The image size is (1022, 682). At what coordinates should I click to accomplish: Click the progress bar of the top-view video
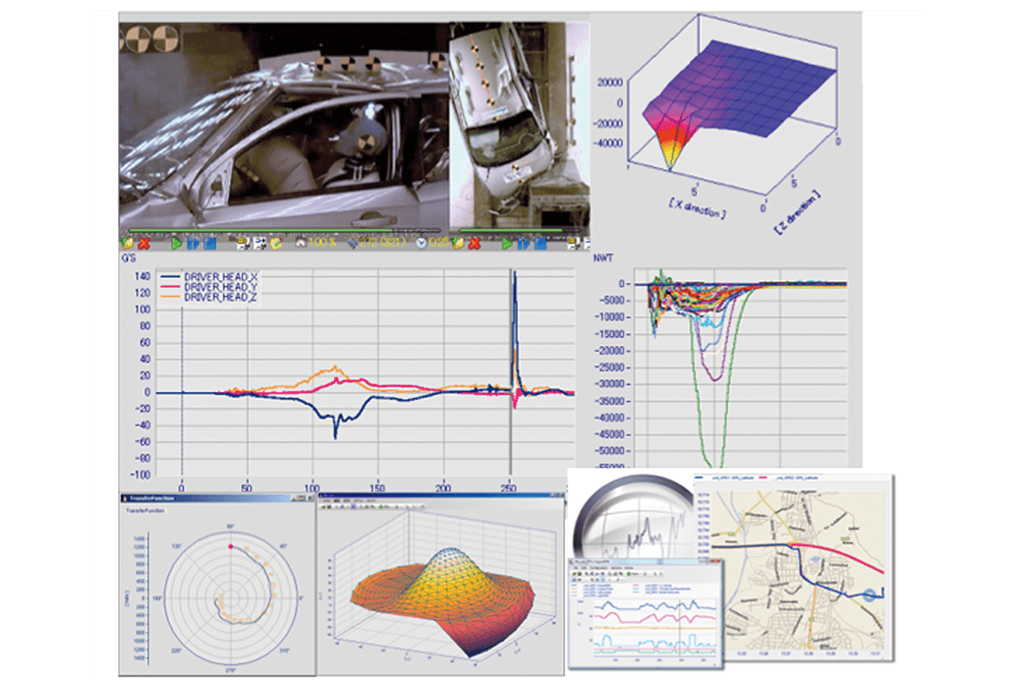(x=511, y=232)
